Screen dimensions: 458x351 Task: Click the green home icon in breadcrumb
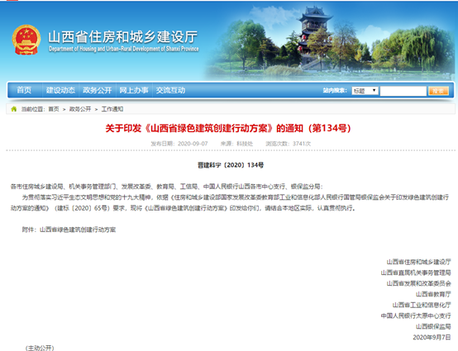(x=14, y=109)
